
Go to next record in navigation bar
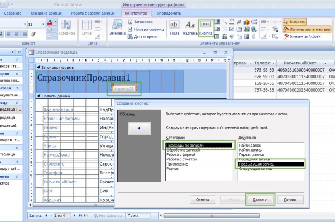[75, 216]
